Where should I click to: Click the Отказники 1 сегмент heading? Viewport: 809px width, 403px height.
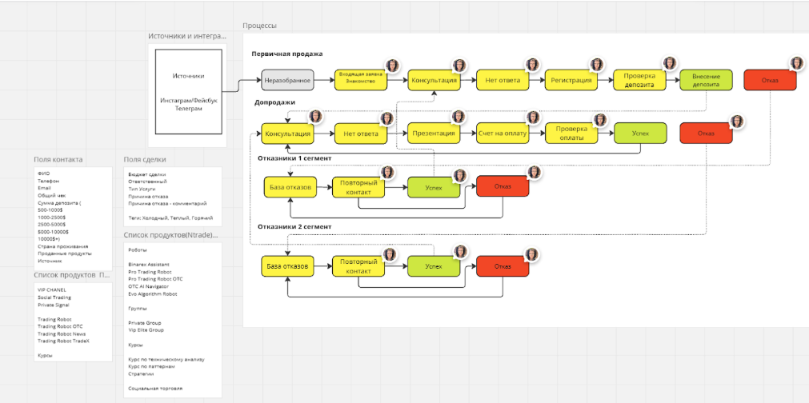pos(294,158)
